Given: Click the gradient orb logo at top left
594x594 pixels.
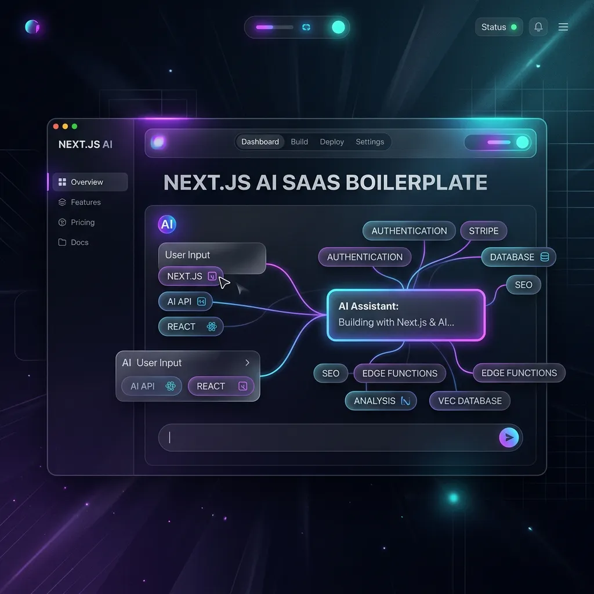Looking at the screenshot, I should pos(32,27).
